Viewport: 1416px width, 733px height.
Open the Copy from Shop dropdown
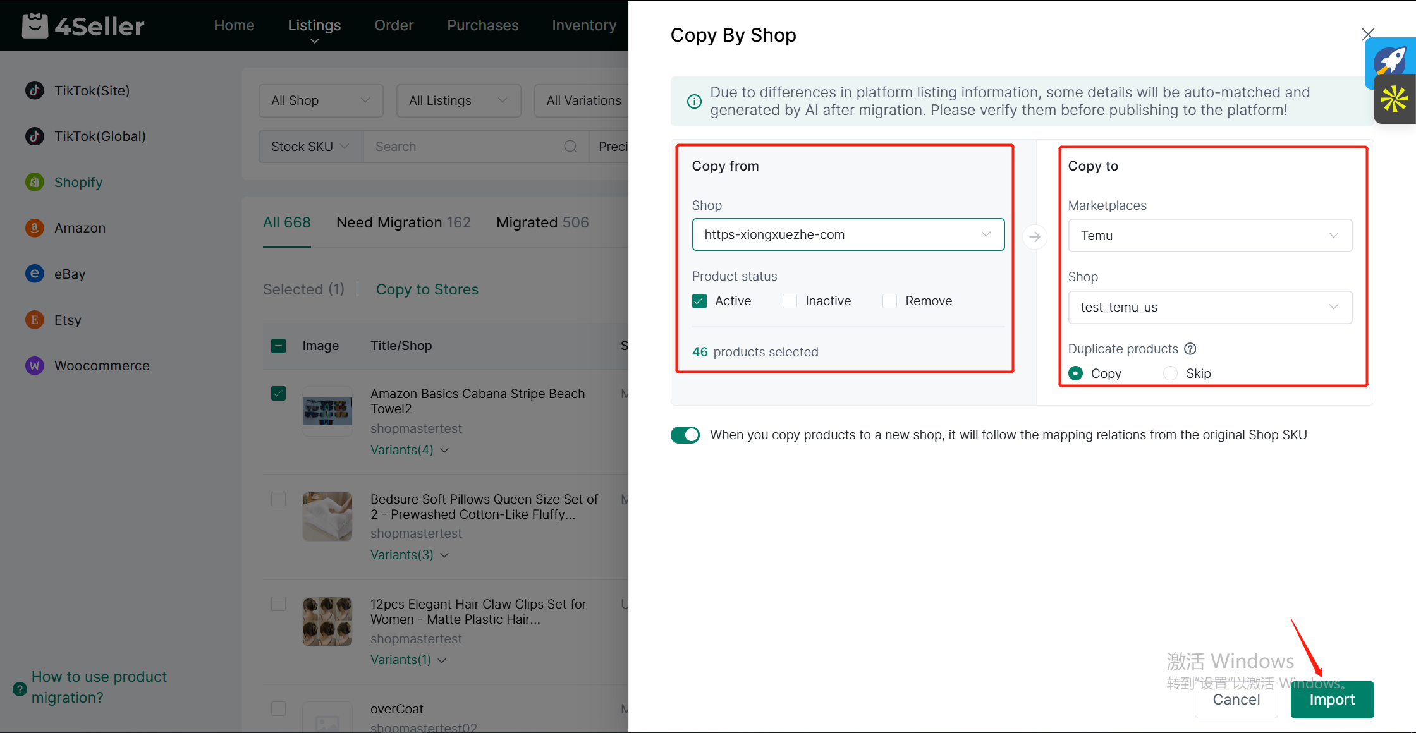848,234
